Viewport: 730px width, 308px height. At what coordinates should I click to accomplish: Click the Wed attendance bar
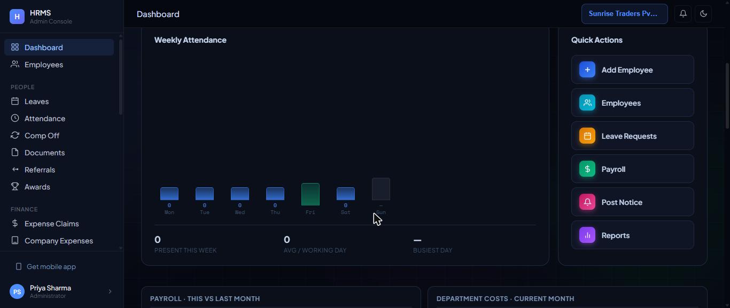pos(240,194)
